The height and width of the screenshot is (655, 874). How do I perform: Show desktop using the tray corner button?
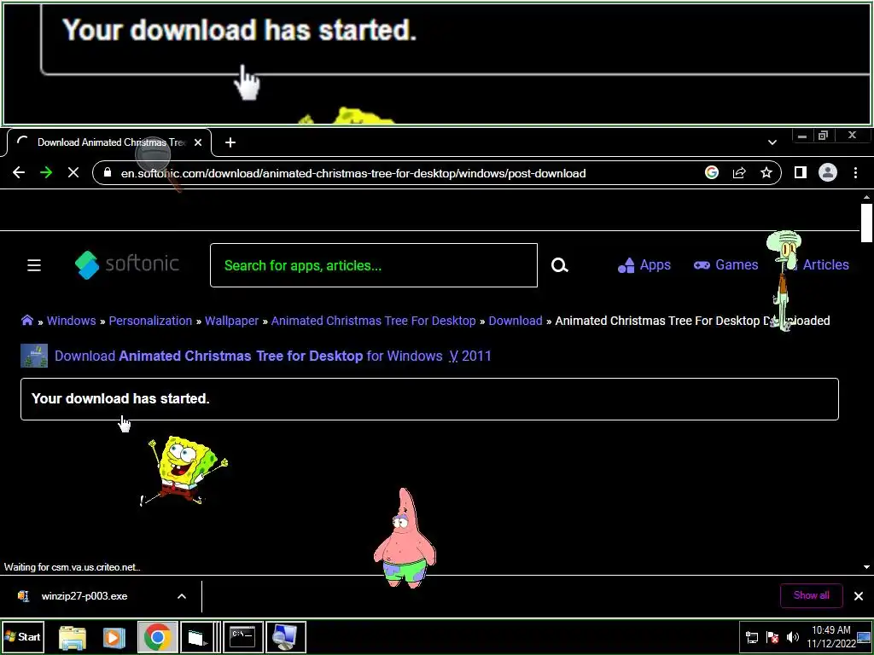pos(864,637)
